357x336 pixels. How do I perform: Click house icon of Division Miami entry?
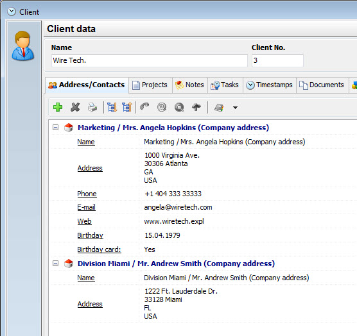pos(69,264)
